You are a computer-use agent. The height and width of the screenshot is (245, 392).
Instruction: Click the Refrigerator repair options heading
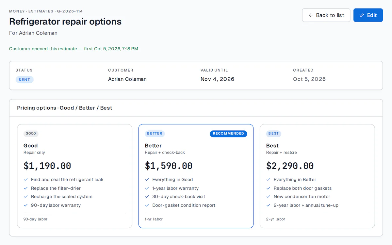[x=65, y=22]
